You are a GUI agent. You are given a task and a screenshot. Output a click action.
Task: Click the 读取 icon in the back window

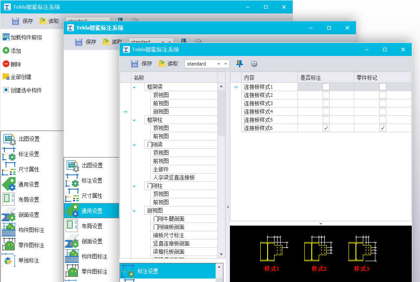[43, 21]
